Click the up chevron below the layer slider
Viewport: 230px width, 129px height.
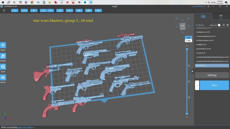click(187, 117)
